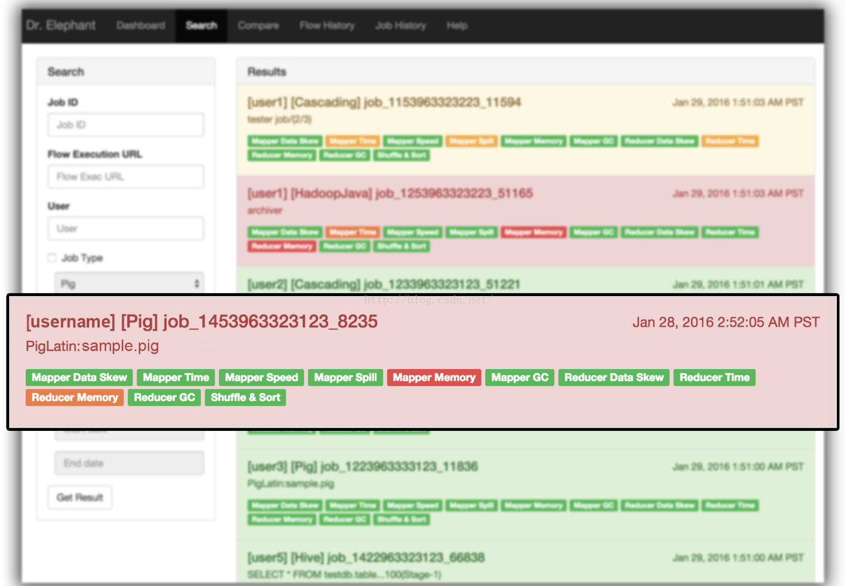Viewport: 845px width, 586px height.
Task: Focus the End date field
Action: 129,463
